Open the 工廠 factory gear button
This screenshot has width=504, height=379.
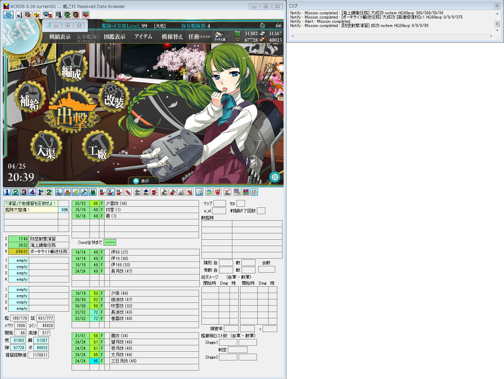(x=98, y=146)
